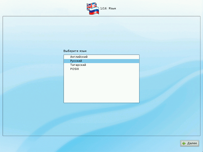The width and height of the screenshot is (203, 152).
Task: Click empty panel area below language list
Action: [101, 119]
